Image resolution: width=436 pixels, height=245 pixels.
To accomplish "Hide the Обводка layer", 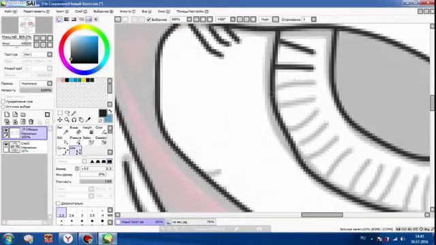I will 6,130.
